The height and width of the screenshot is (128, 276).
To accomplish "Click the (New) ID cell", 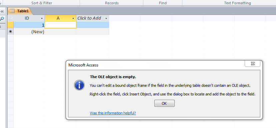I will pos(29,32).
